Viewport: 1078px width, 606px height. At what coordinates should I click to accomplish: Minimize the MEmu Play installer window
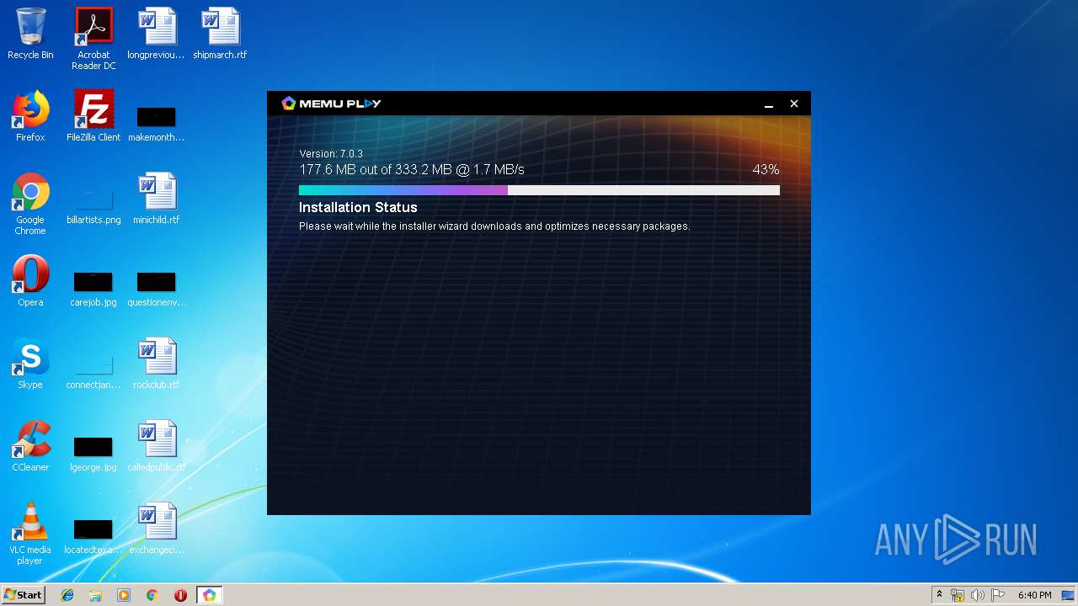(x=768, y=104)
